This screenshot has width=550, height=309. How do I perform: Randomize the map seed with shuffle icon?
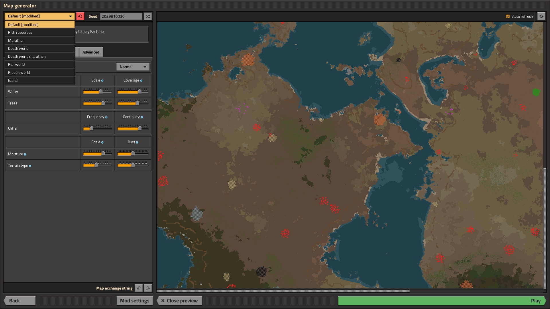[x=148, y=16]
